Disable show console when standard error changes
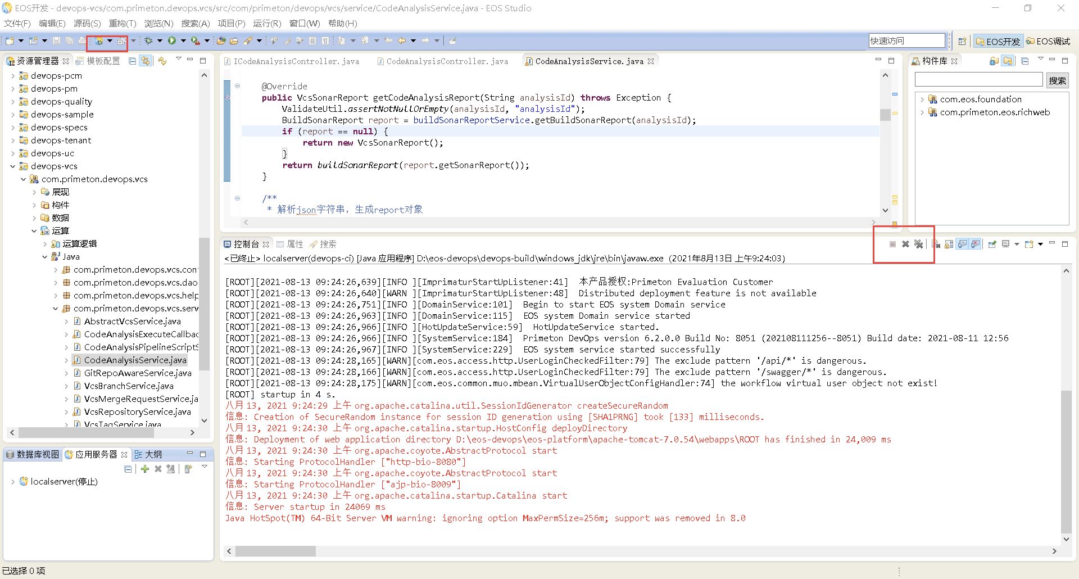This screenshot has height=579, width=1079. pyautogui.click(x=975, y=244)
